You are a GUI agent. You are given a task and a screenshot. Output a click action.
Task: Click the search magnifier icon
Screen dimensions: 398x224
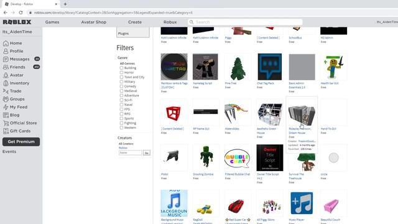(x=192, y=22)
